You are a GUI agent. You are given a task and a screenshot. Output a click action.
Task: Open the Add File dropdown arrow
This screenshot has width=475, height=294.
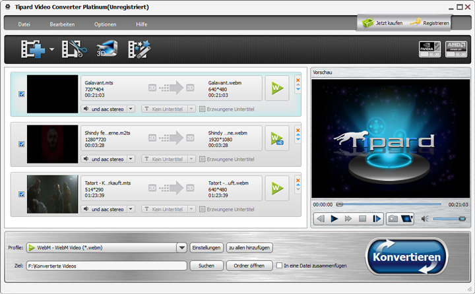(x=52, y=49)
